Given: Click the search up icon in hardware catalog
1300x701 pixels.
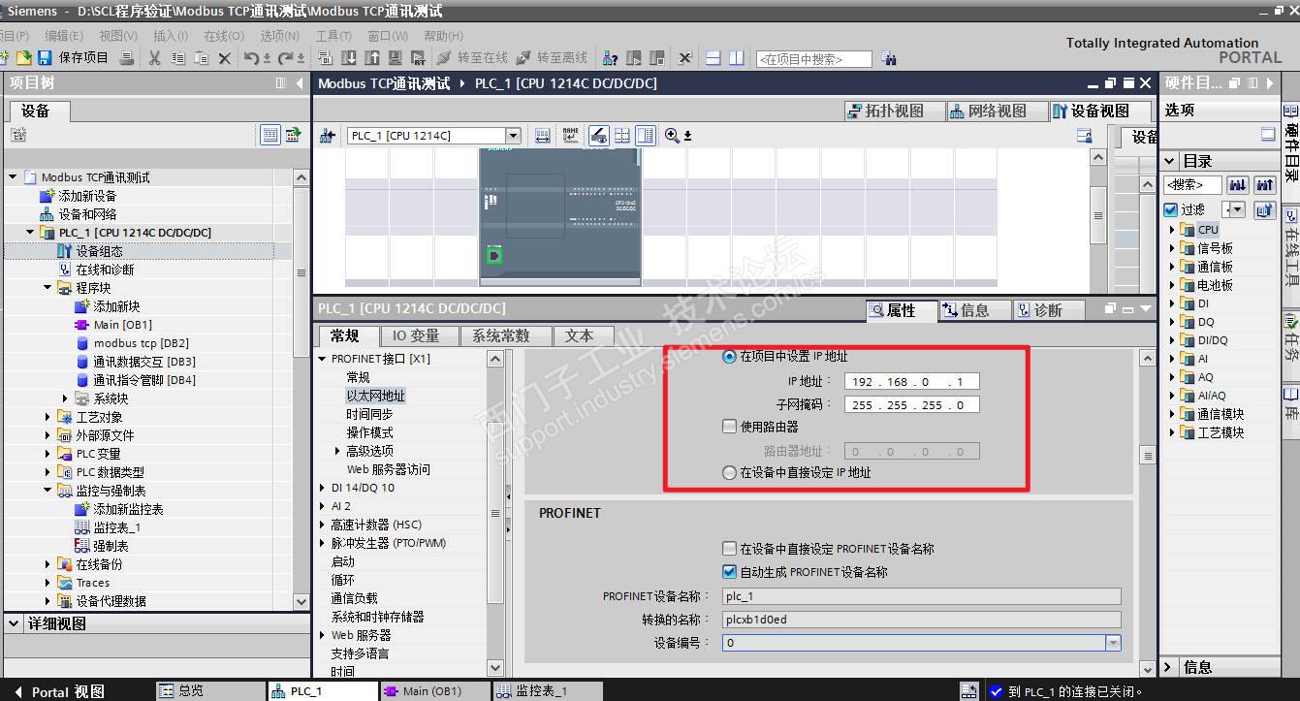Looking at the screenshot, I should [1264, 184].
